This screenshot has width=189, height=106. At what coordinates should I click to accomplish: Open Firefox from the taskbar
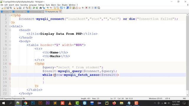114,103
